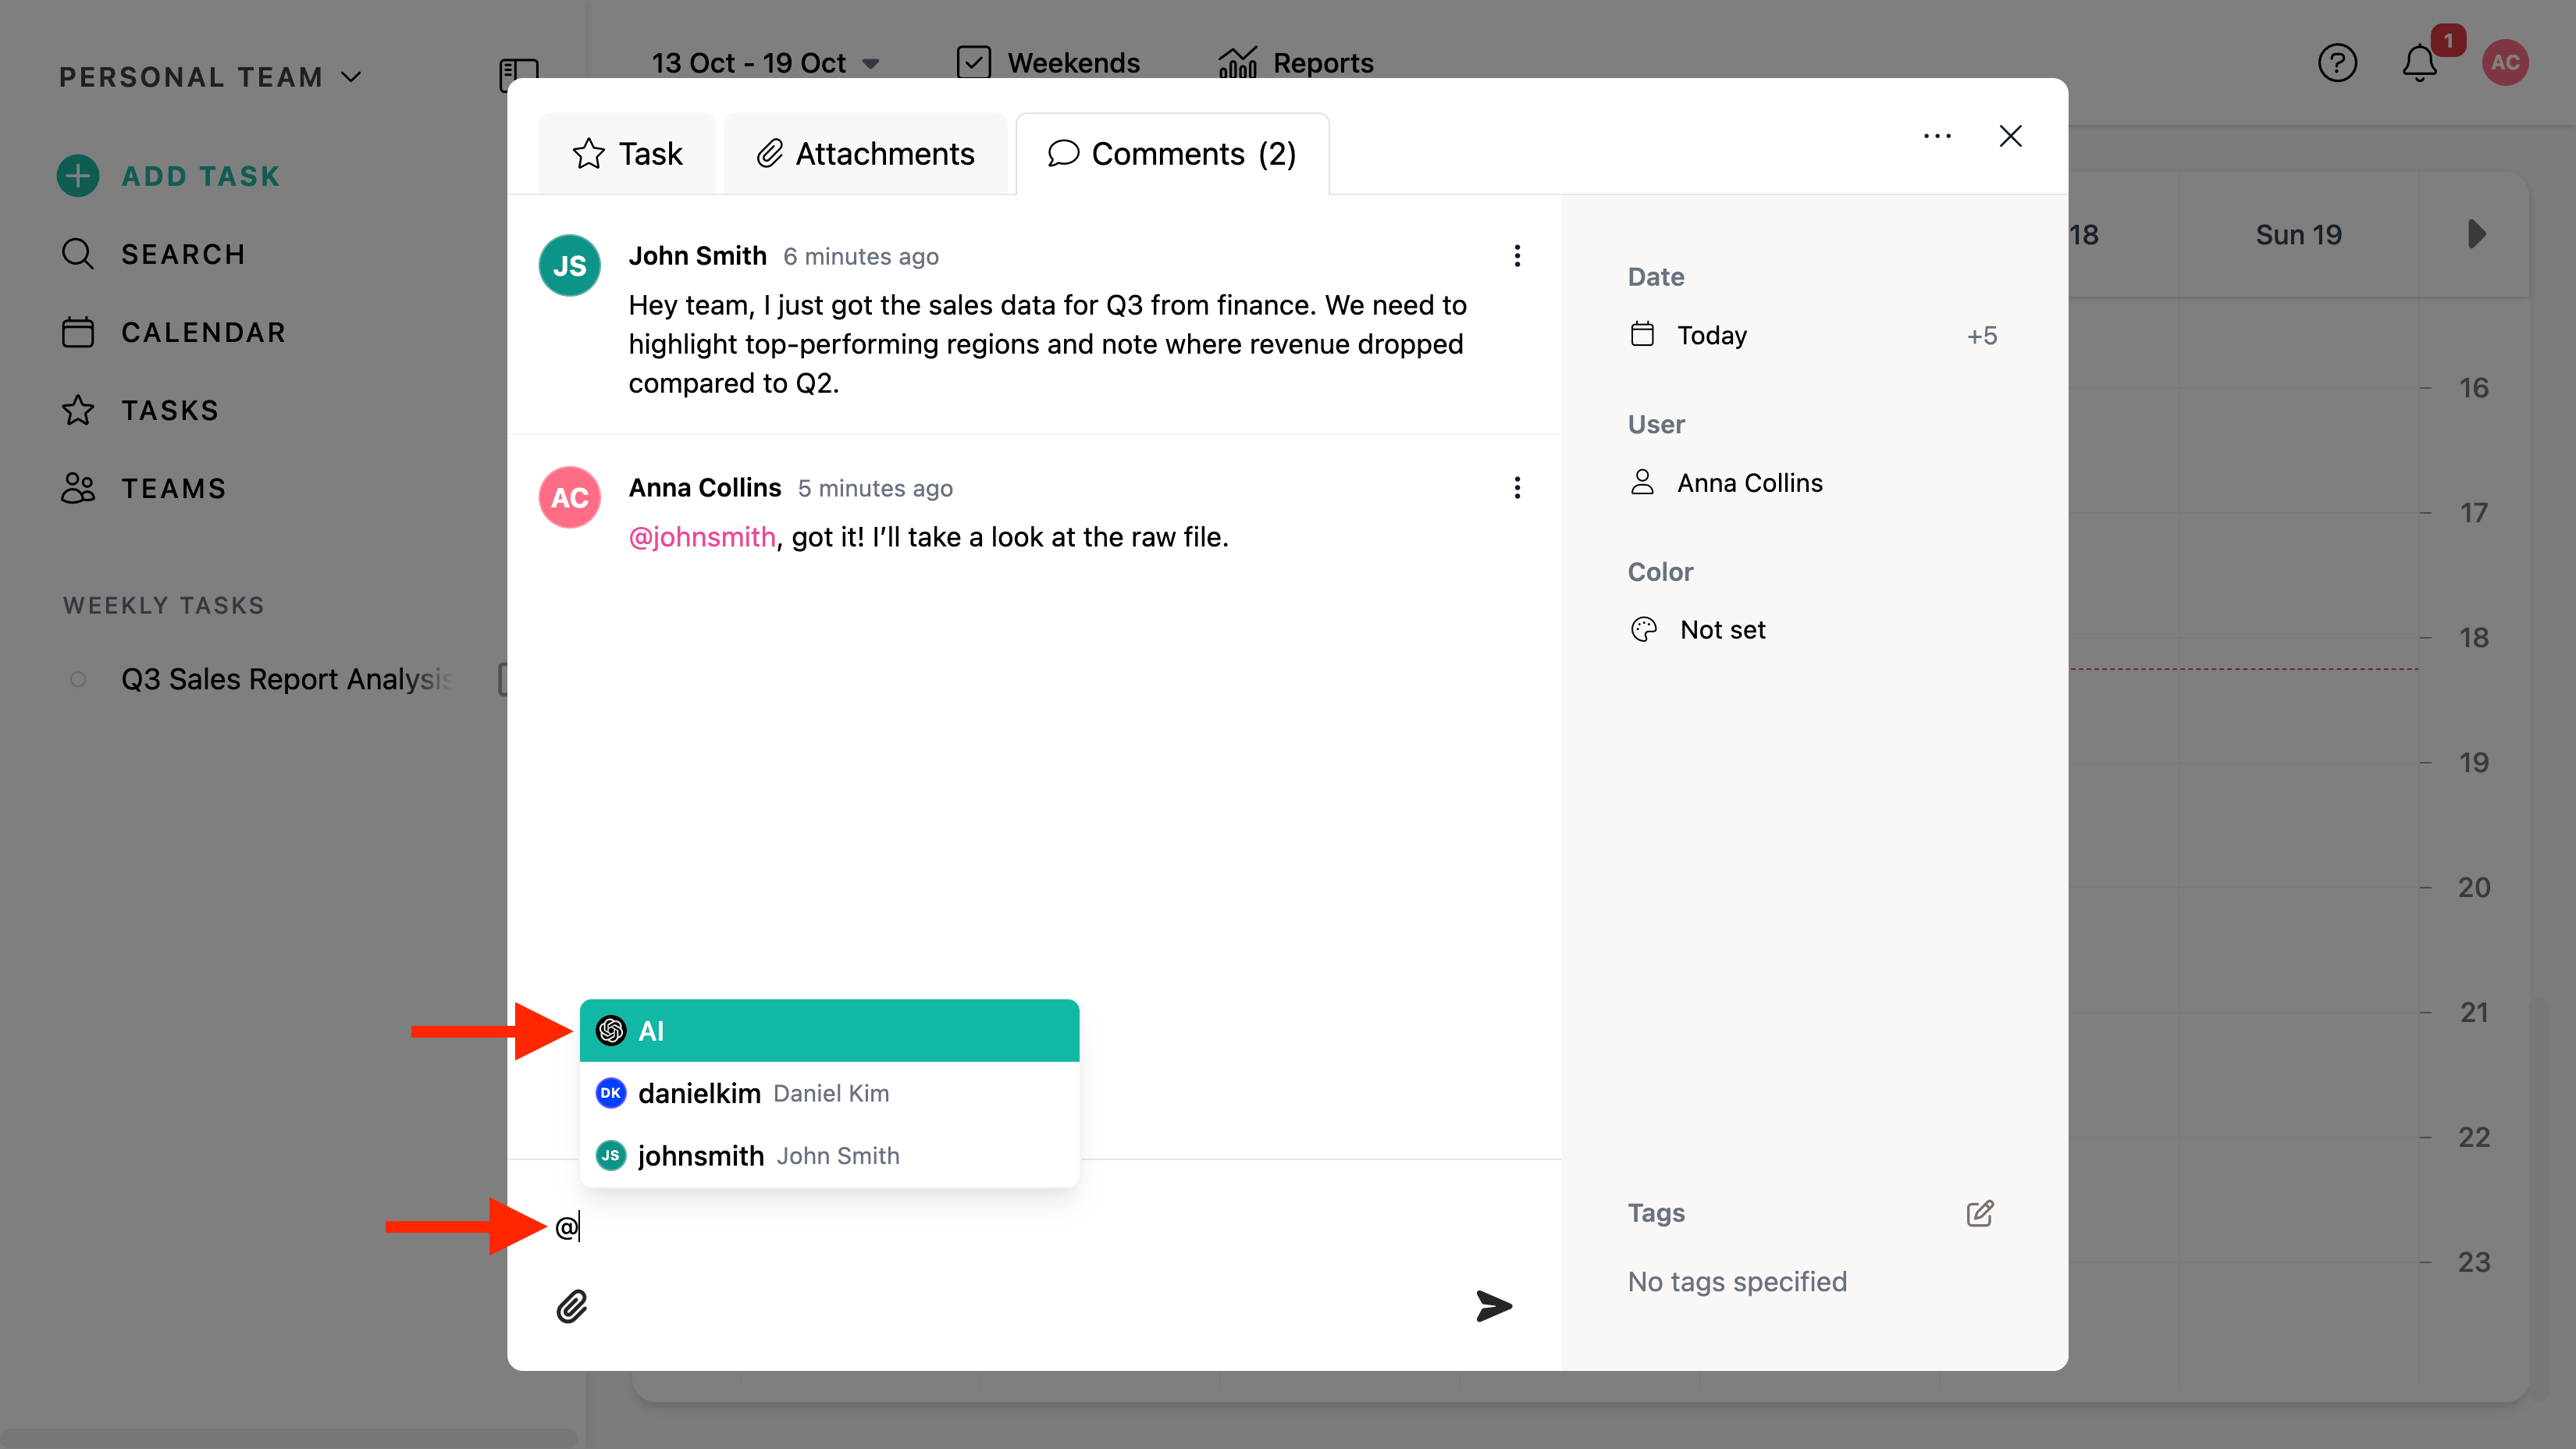Open the notifications bell icon
The height and width of the screenshot is (1449, 2576).
pos(2419,64)
